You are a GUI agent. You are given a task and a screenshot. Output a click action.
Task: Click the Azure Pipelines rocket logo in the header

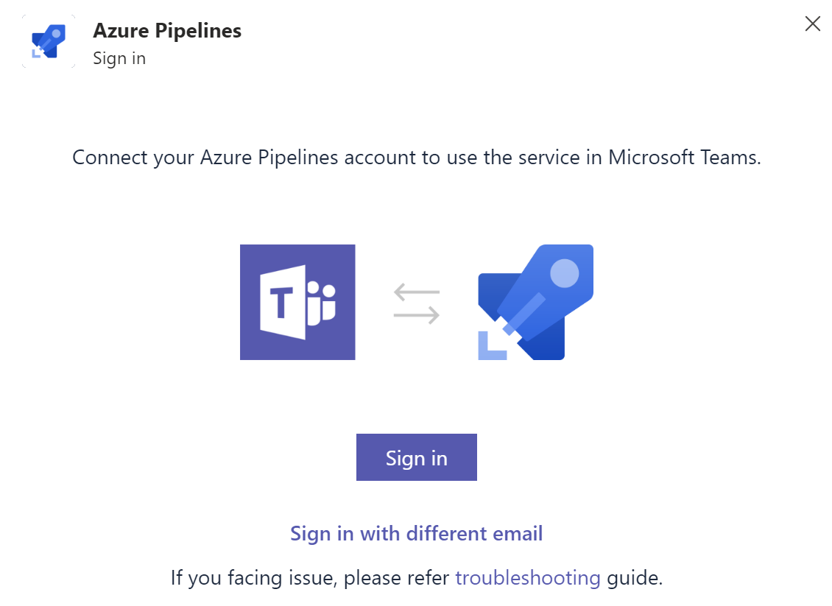click(48, 40)
